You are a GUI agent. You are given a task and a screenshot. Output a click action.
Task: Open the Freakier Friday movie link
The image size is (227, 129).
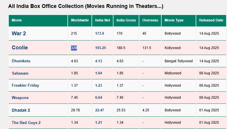point(25,85)
